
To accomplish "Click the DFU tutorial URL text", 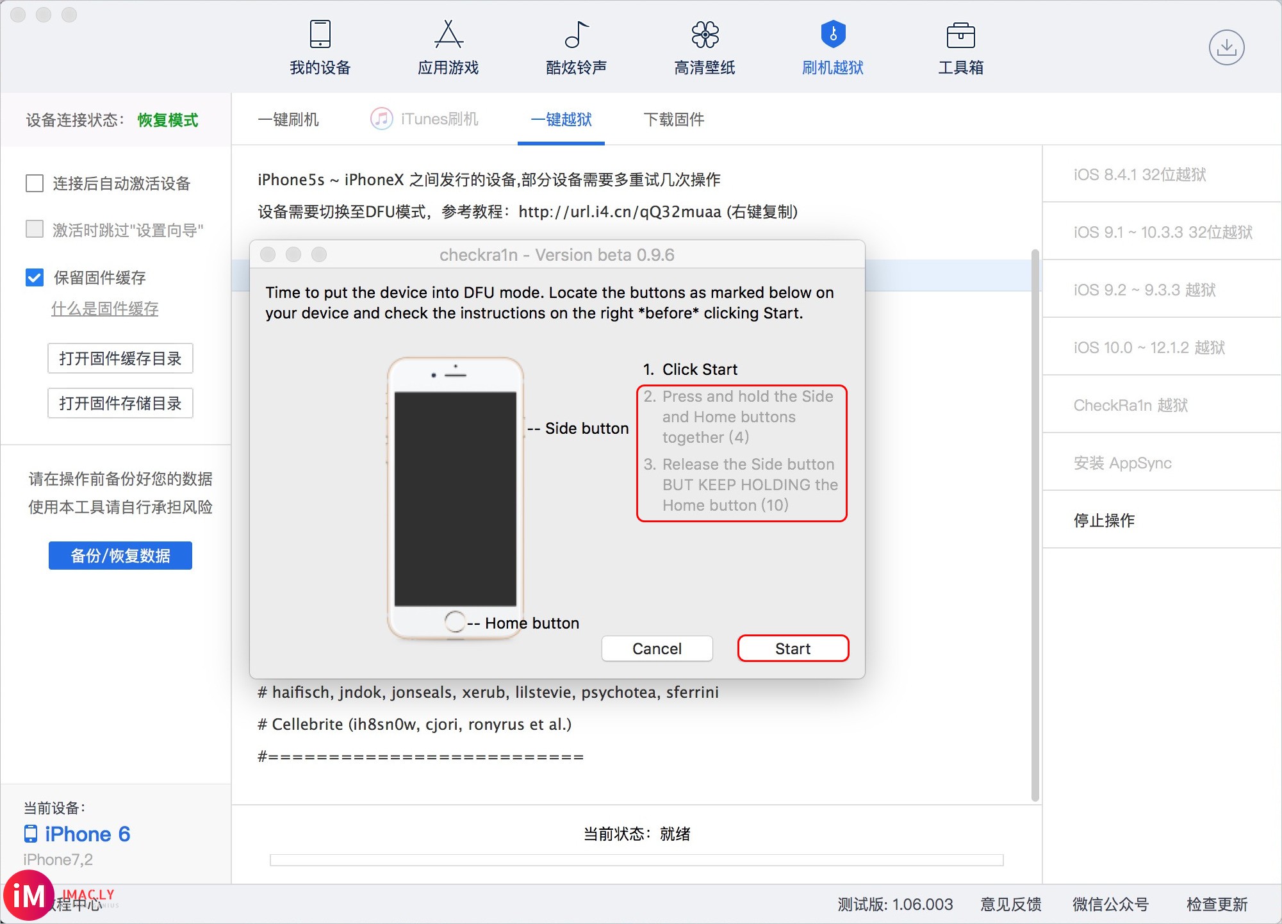I will [x=620, y=211].
